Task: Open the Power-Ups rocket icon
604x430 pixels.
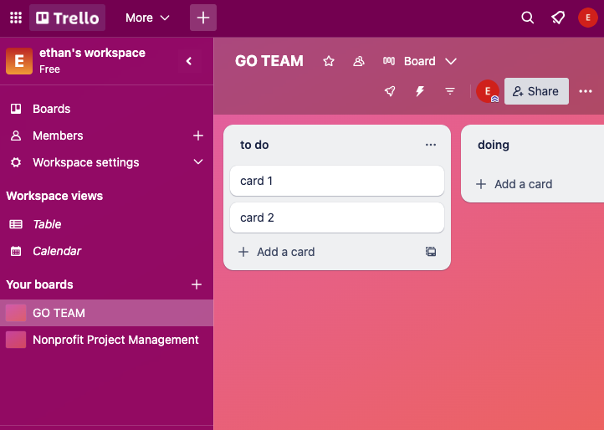Action: tap(390, 91)
